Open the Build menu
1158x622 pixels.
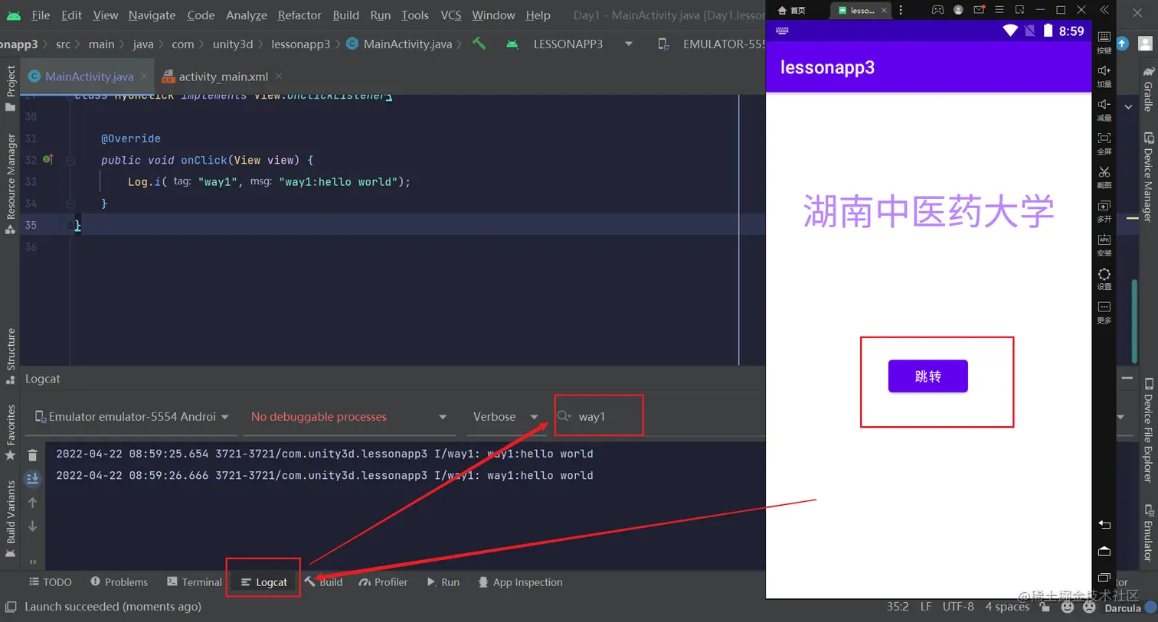pos(346,15)
